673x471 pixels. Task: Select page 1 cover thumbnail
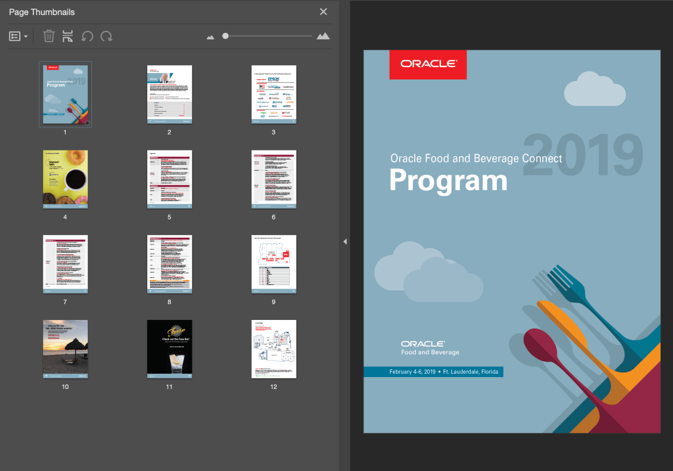tap(65, 94)
